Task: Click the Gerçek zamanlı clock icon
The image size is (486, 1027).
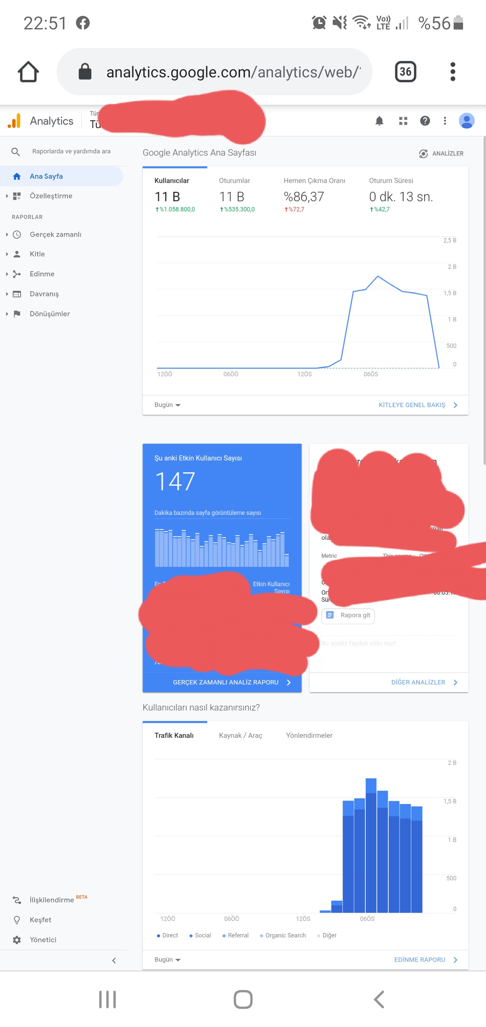Action: [x=17, y=234]
